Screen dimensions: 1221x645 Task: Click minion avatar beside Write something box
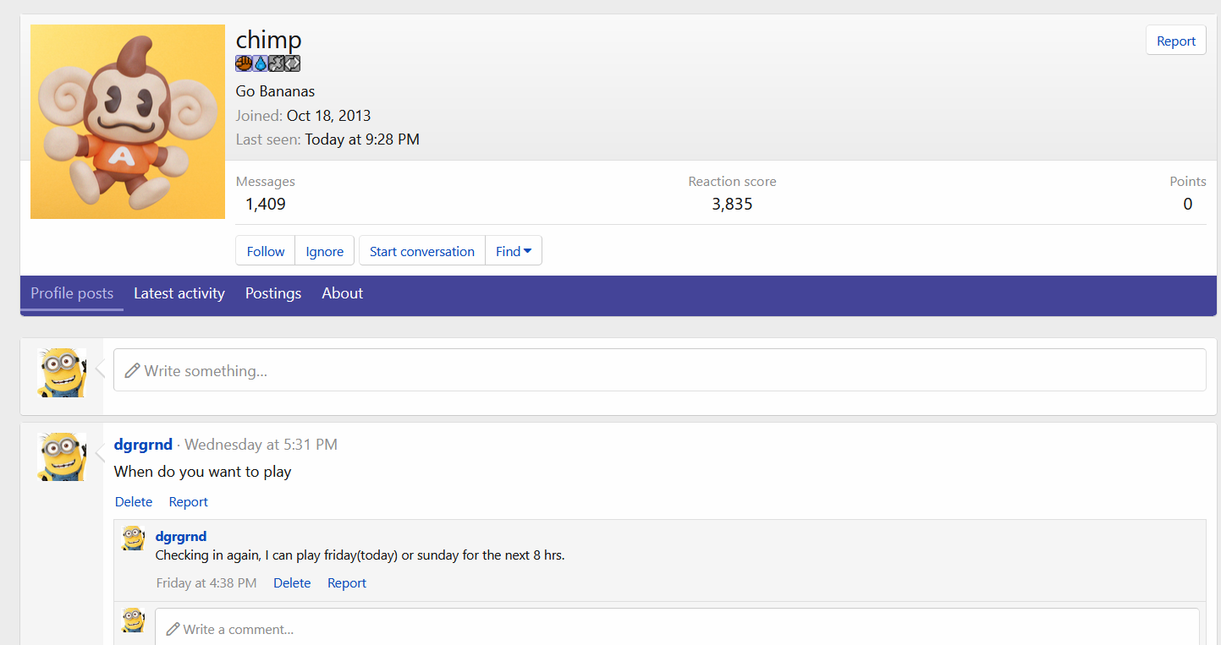click(x=62, y=373)
